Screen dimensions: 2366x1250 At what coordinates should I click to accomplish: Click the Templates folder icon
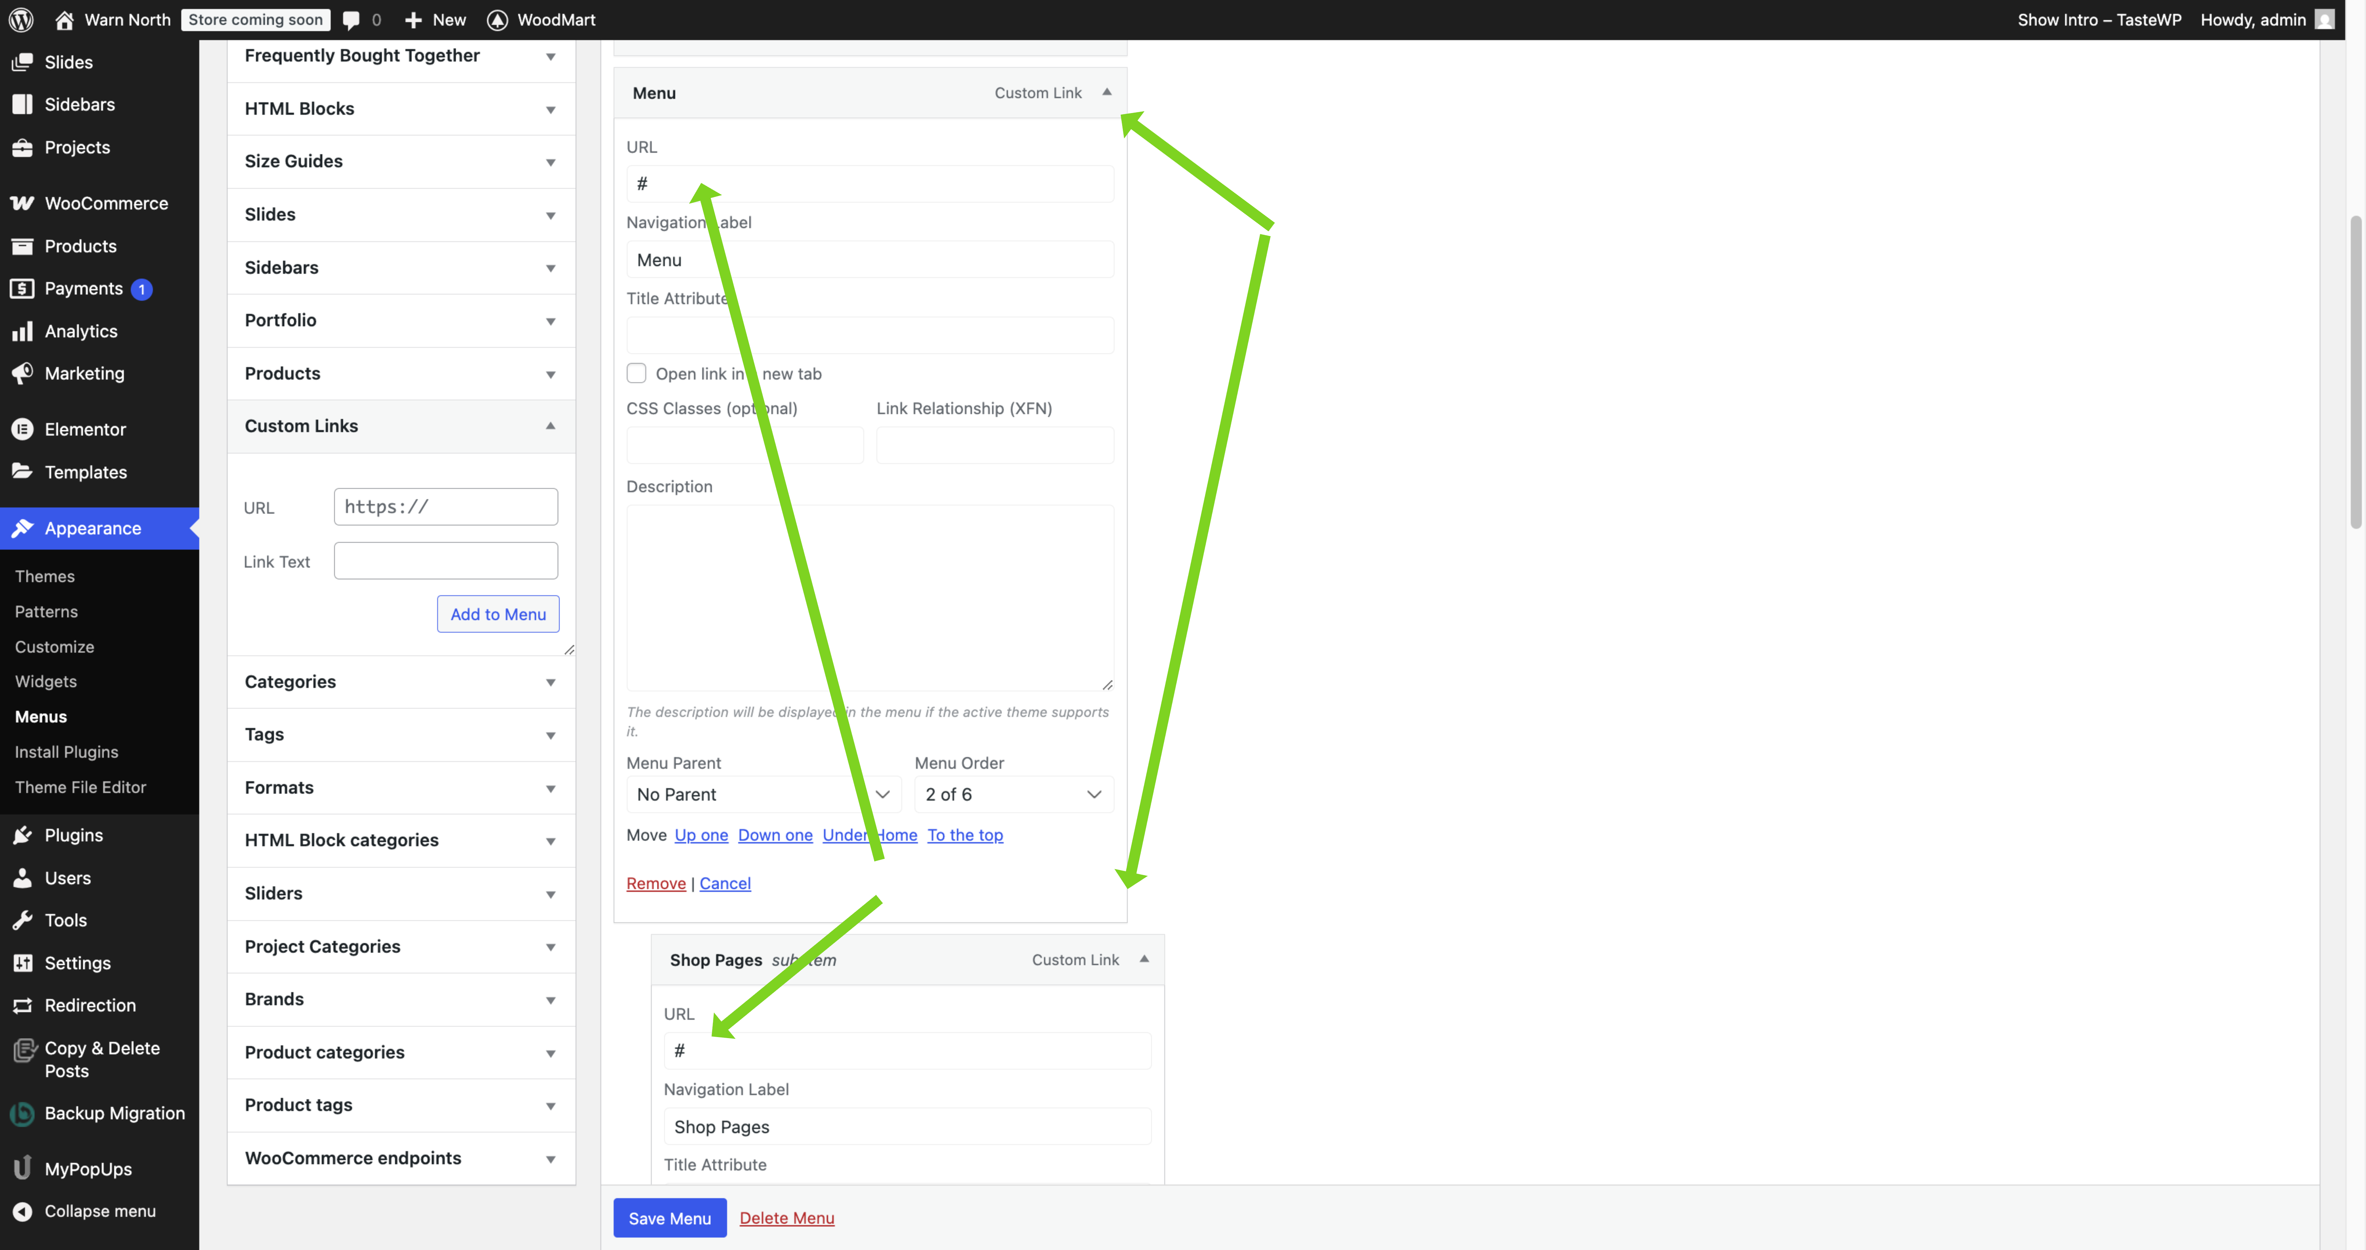(x=22, y=472)
